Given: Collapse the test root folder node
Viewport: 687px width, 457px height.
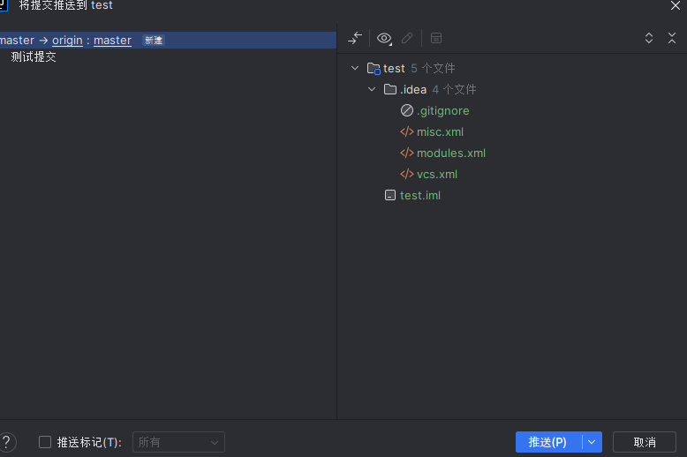Looking at the screenshot, I should point(355,68).
